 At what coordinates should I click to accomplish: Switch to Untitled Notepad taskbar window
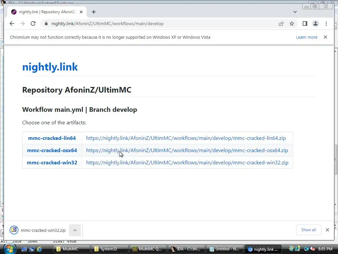coord(224,249)
